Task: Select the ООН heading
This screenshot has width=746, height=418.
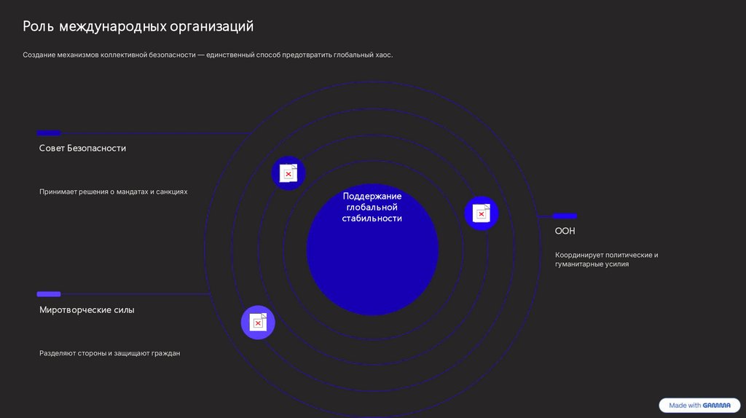Action: (565, 231)
